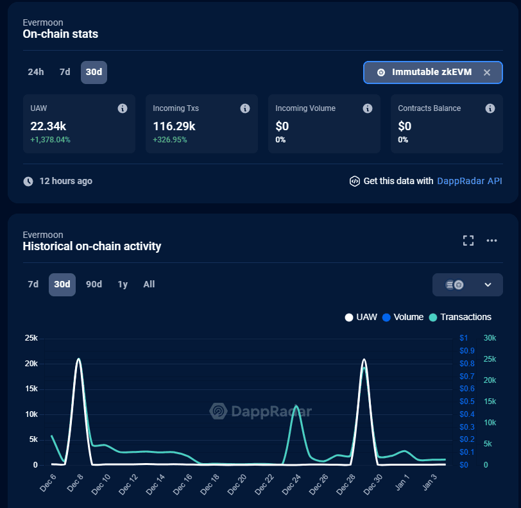521x508 pixels.
Task: Open the Incoming Txs info icon
Action: 245,108
